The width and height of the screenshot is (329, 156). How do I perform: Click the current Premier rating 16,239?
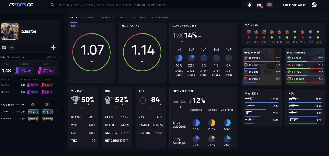[25, 71]
